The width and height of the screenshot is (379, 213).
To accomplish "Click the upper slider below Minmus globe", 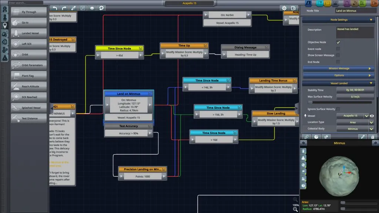I will tap(358, 203).
